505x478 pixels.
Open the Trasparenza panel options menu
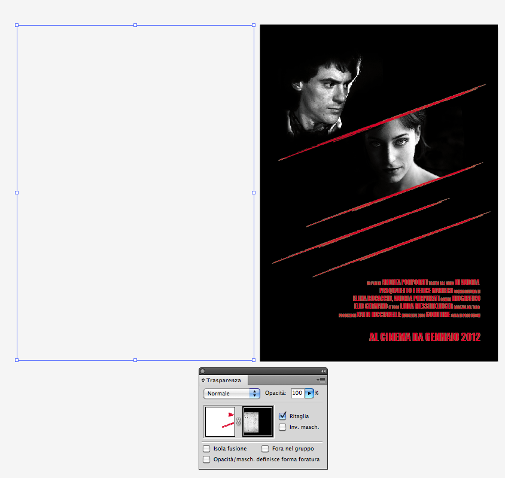[321, 380]
